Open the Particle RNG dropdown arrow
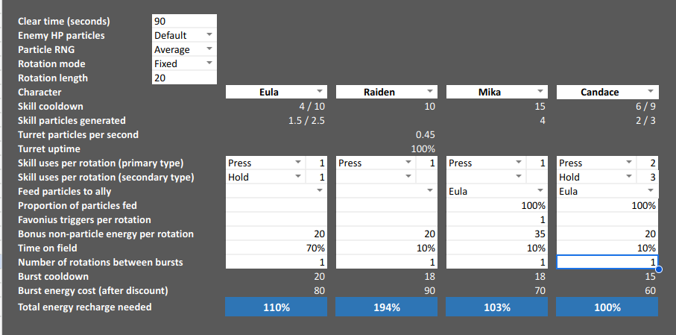Image resolution: width=676 pixels, height=335 pixels. (209, 48)
